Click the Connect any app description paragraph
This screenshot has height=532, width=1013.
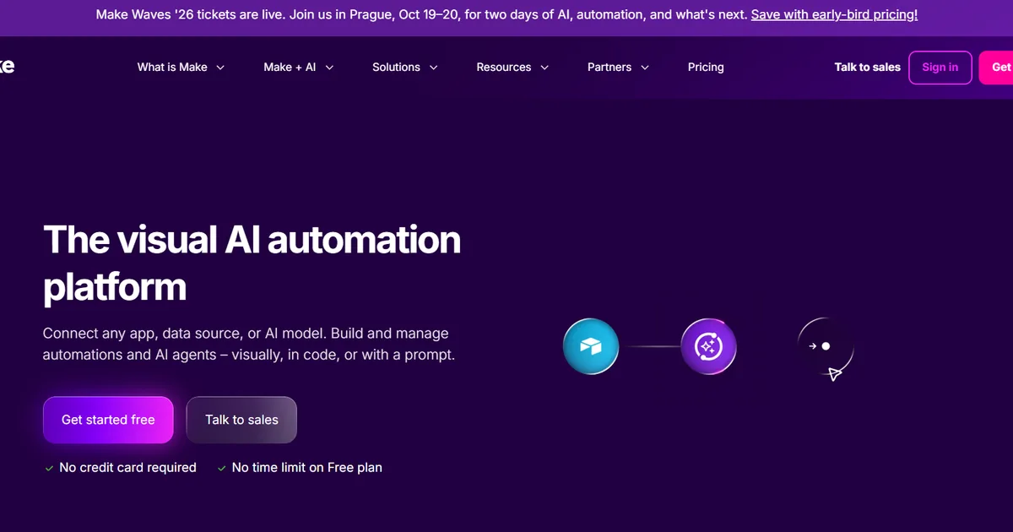point(249,344)
